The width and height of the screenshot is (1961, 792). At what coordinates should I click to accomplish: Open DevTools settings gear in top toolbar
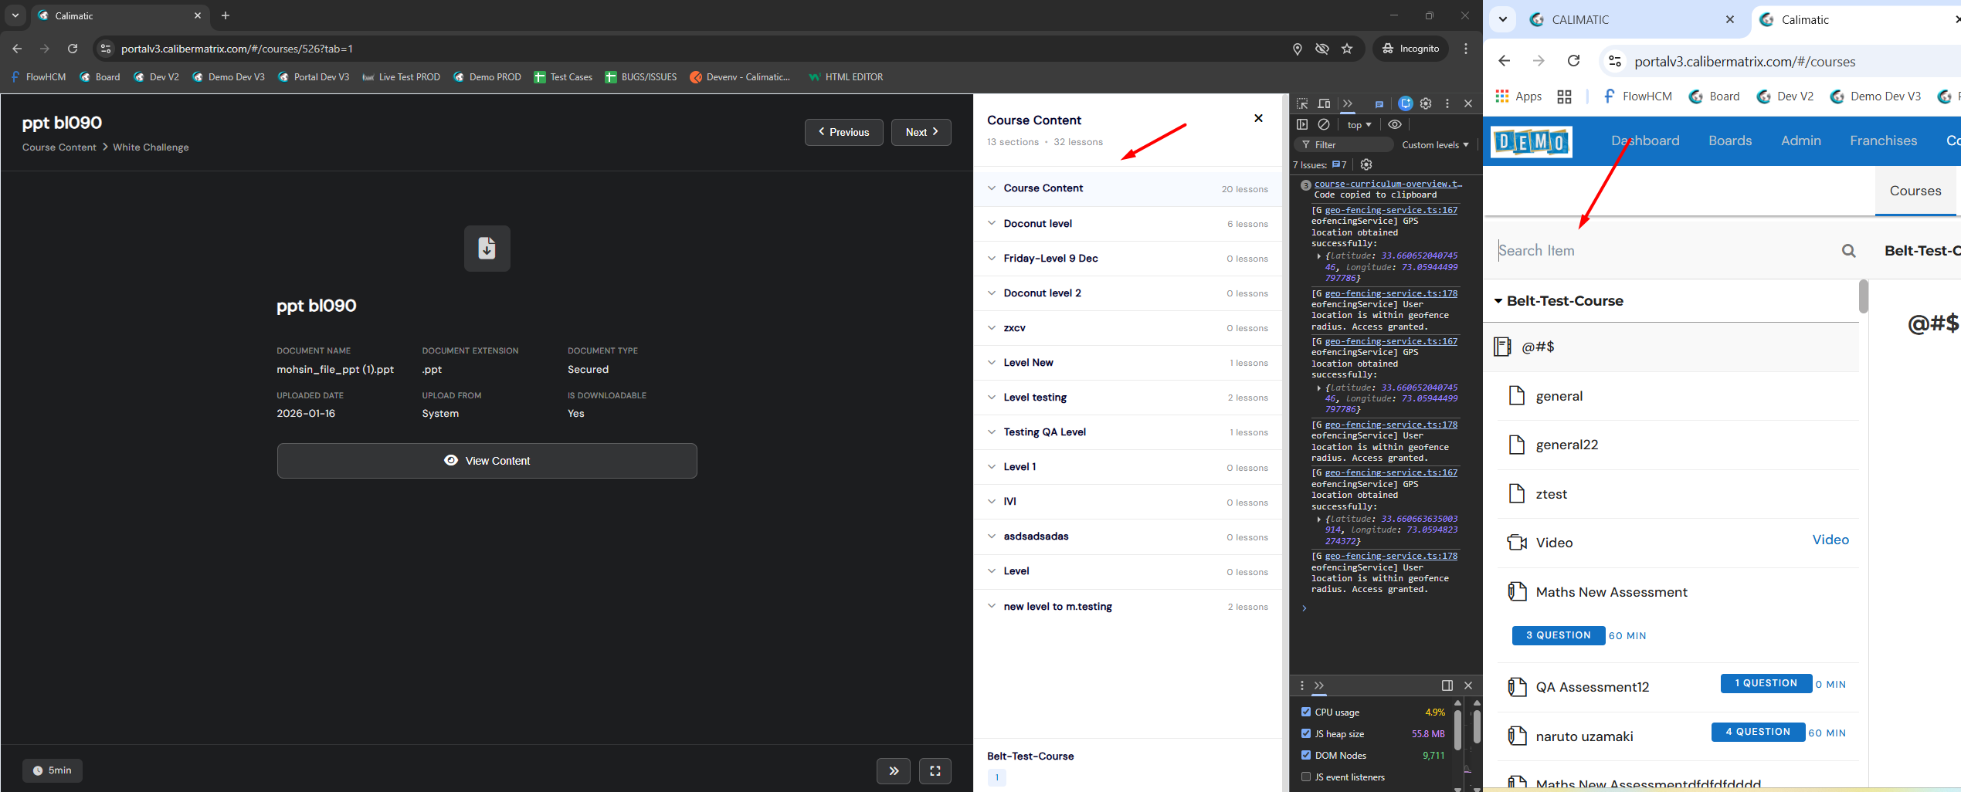[x=1426, y=103]
